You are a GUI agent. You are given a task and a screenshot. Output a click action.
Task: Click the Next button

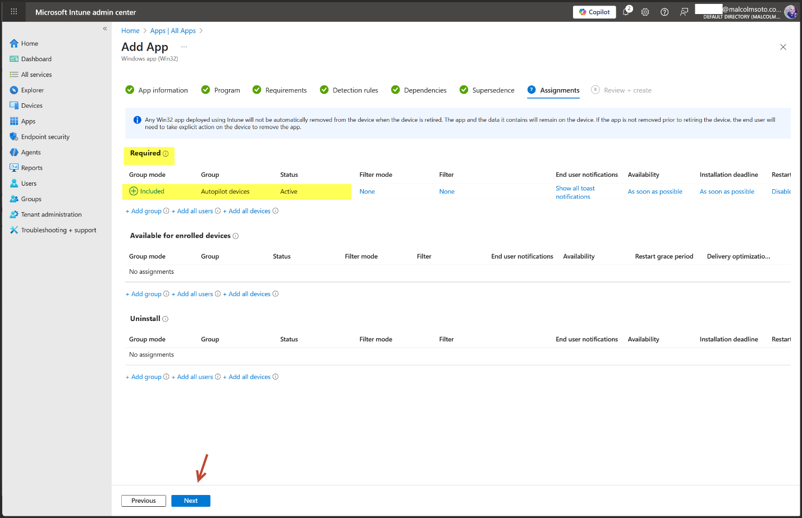[191, 501]
